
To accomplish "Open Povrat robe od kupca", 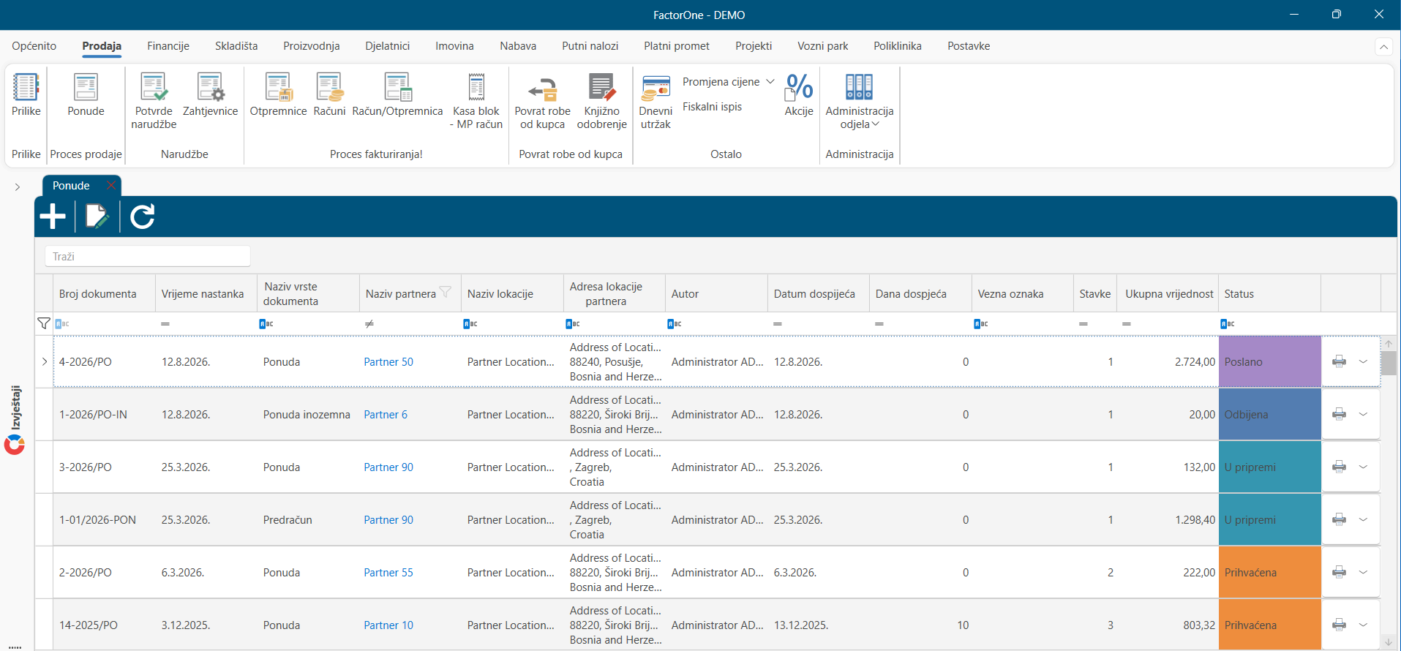I will 542,101.
